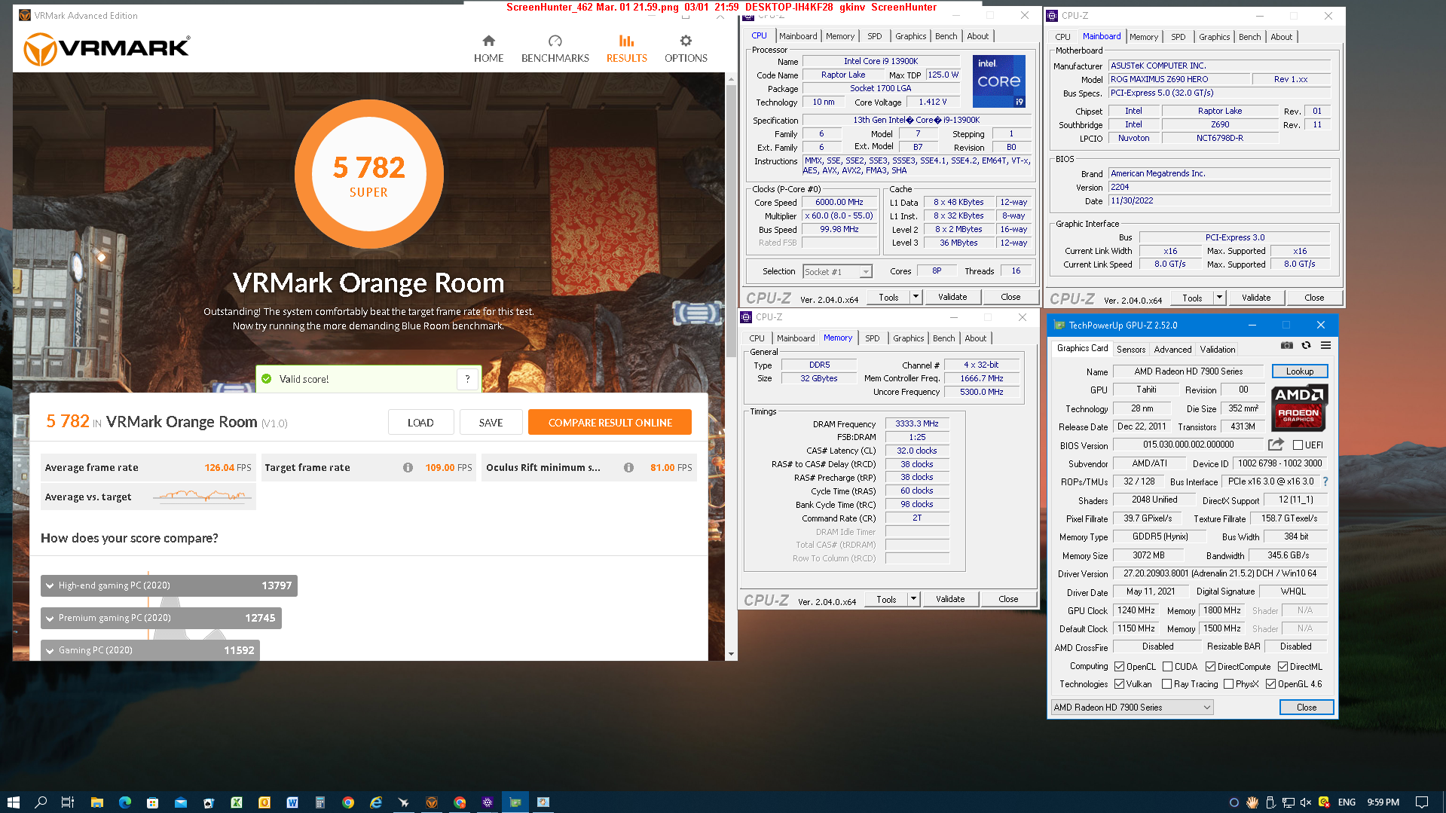The width and height of the screenshot is (1446, 813).
Task: Open File Explorer from taskbar
Action: pyautogui.click(x=96, y=802)
